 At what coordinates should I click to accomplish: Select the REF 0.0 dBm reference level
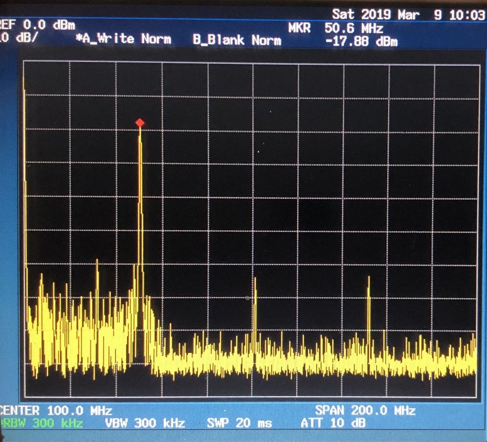(x=38, y=25)
